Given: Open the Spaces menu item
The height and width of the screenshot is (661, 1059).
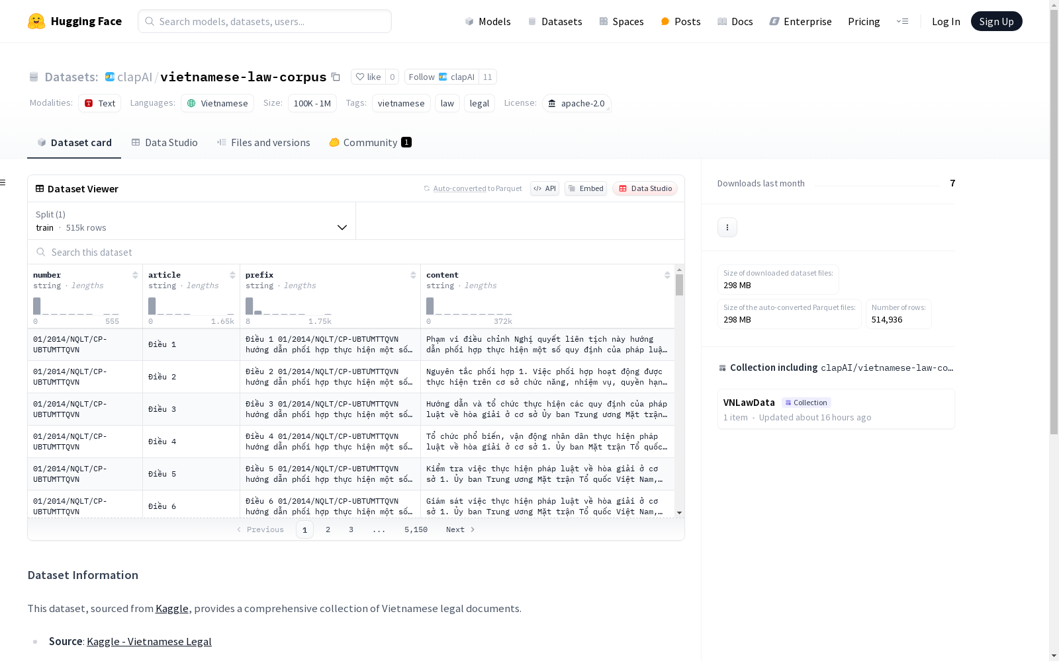Looking at the screenshot, I should pos(622,21).
